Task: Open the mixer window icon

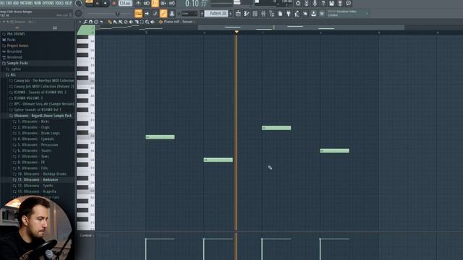Action: pos(263,14)
